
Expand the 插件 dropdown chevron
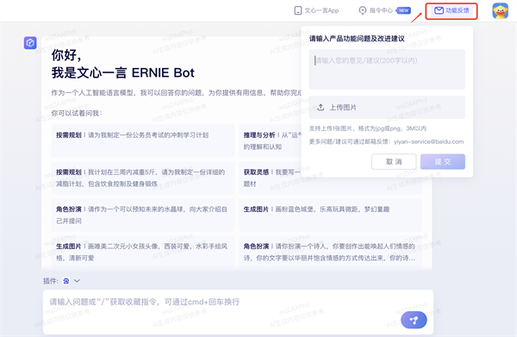click(77, 281)
